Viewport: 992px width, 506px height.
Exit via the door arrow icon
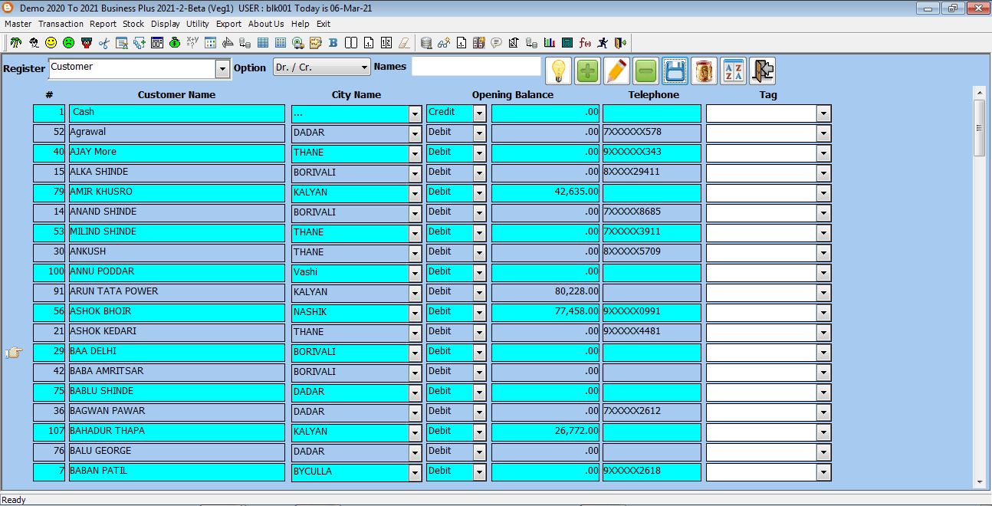(762, 71)
